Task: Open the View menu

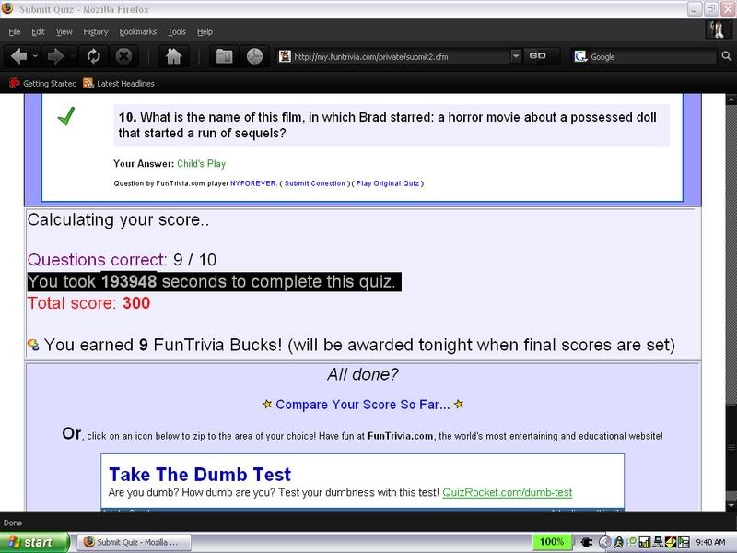Action: (x=64, y=32)
